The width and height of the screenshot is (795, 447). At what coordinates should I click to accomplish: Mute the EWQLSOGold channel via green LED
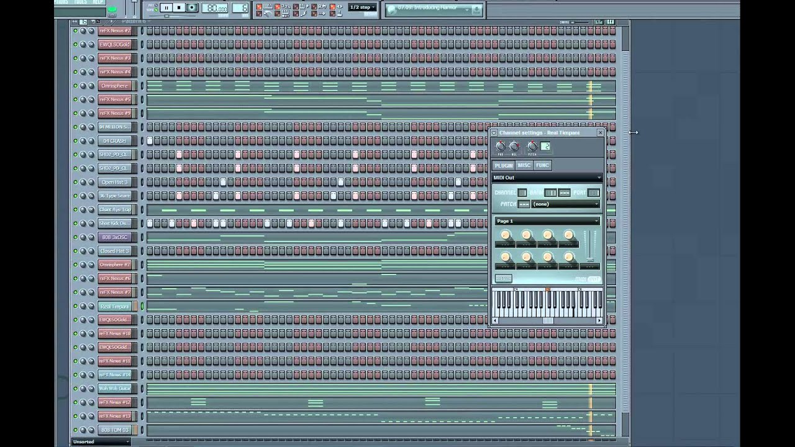(x=76, y=45)
